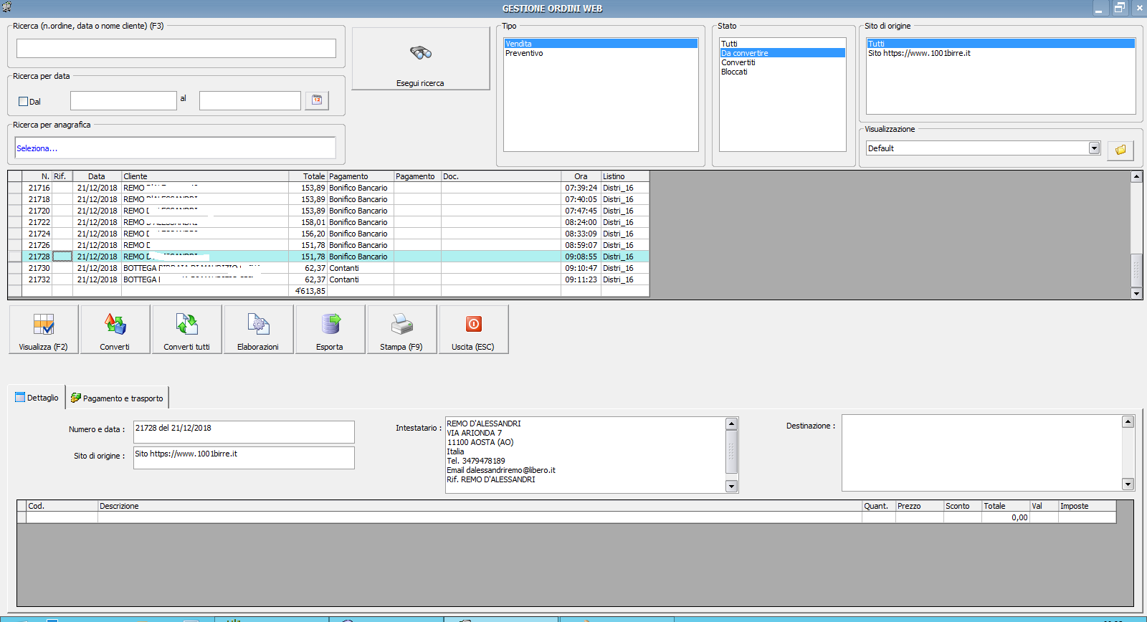Select order row 21720

point(328,211)
